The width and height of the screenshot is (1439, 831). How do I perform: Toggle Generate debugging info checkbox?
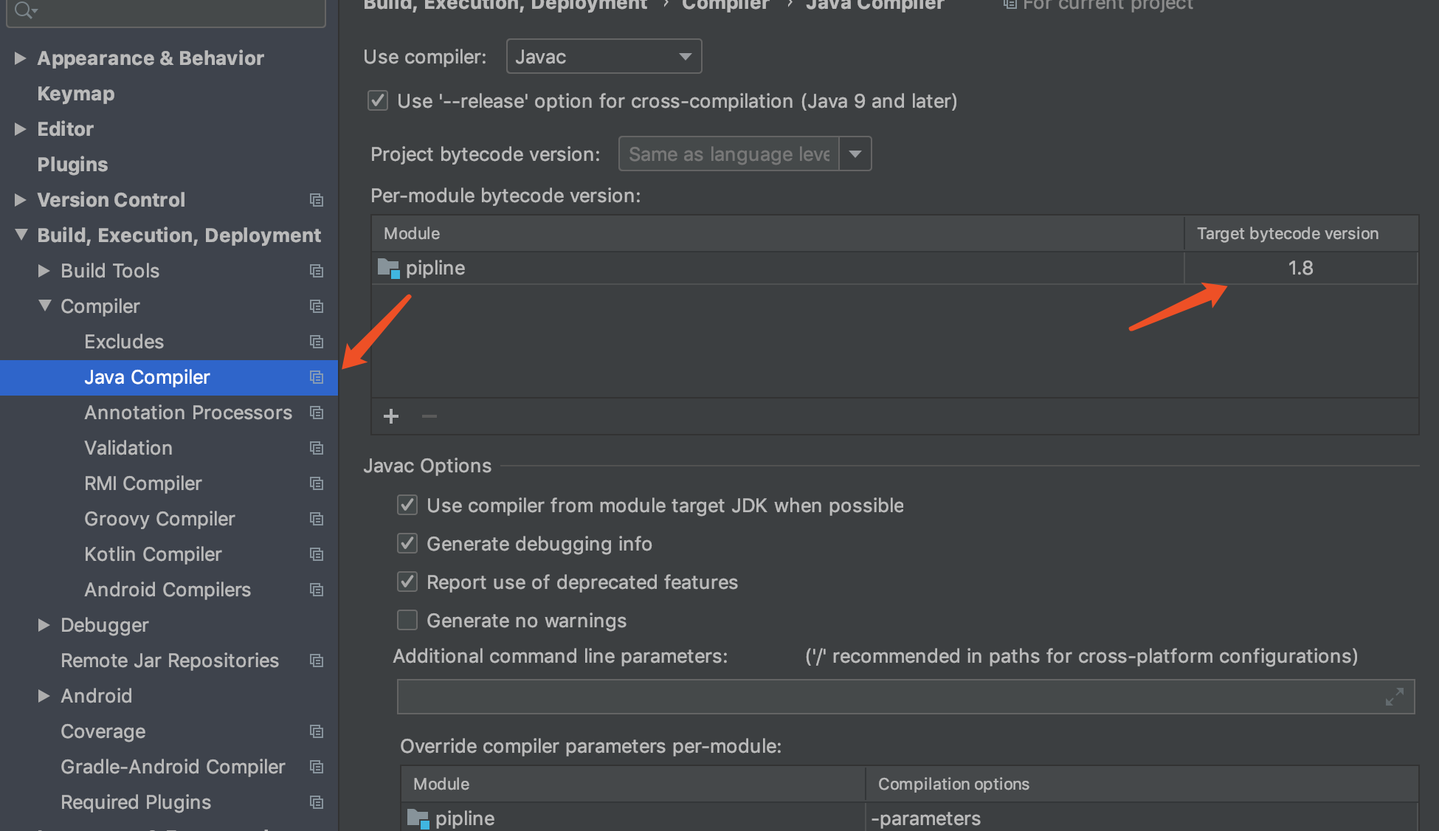(407, 544)
